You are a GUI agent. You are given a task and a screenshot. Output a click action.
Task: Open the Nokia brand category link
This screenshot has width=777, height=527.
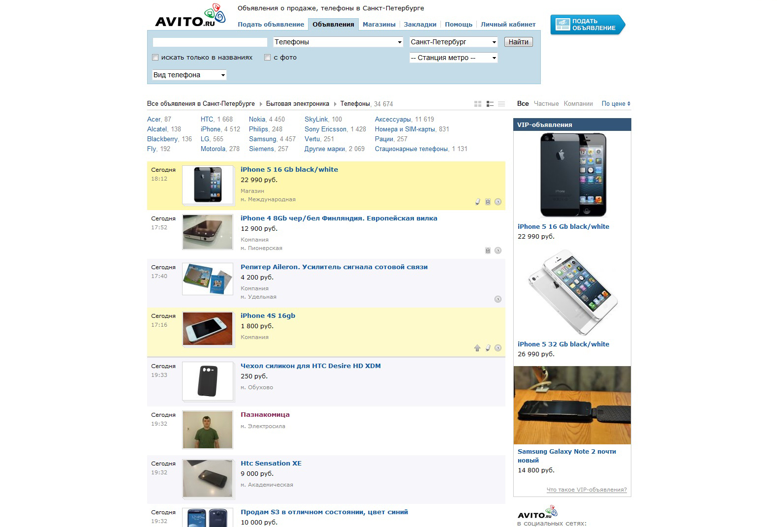click(257, 120)
